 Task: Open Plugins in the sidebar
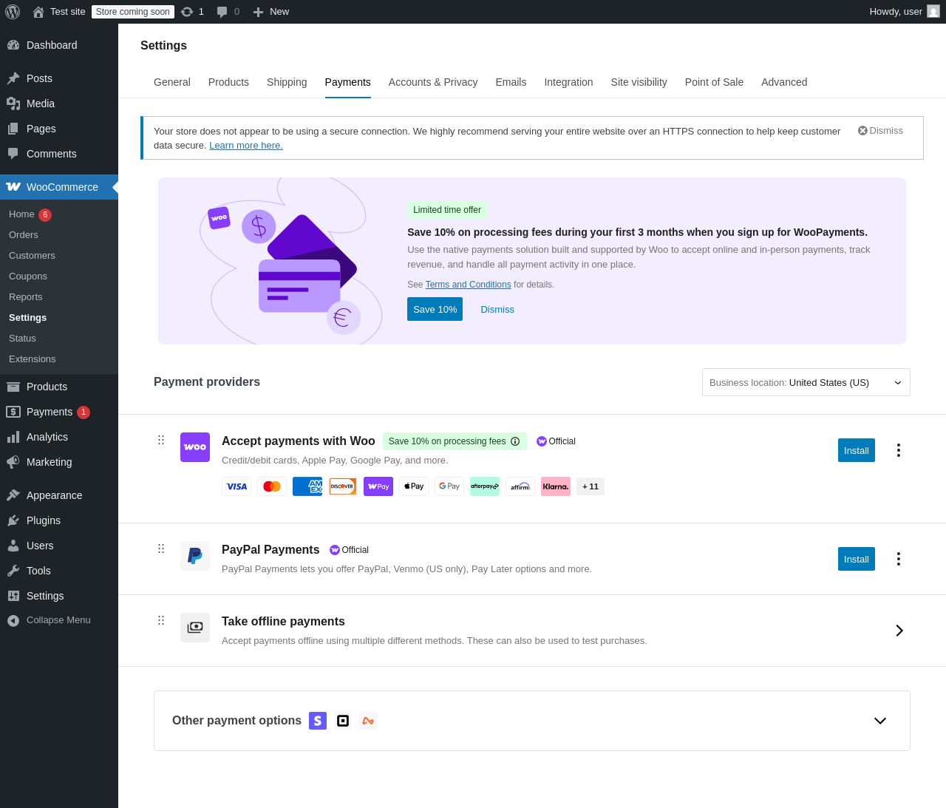click(59, 520)
